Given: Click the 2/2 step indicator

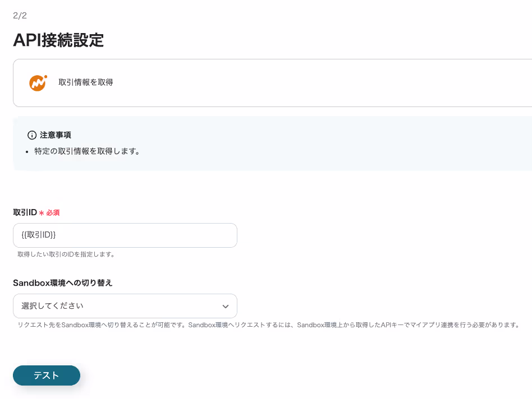Looking at the screenshot, I should [x=20, y=16].
